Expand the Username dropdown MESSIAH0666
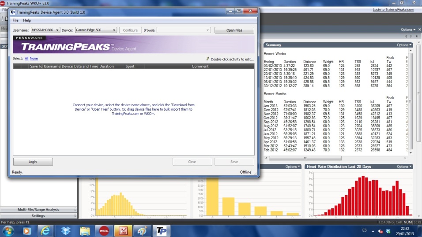This screenshot has width=422, height=237. (45, 30)
